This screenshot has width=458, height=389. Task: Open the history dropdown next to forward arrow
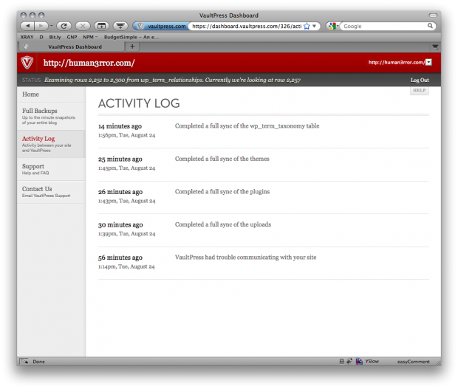[x=52, y=26]
